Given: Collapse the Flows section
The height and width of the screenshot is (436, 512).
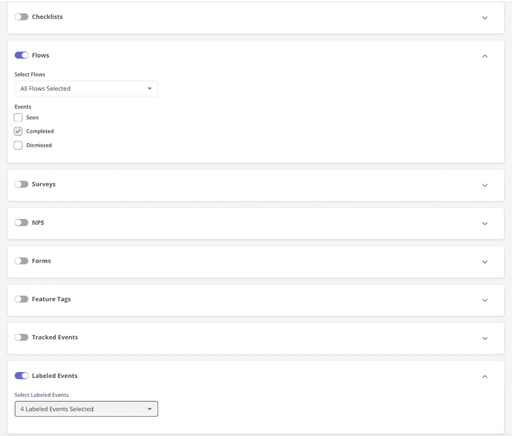Looking at the screenshot, I should [484, 55].
